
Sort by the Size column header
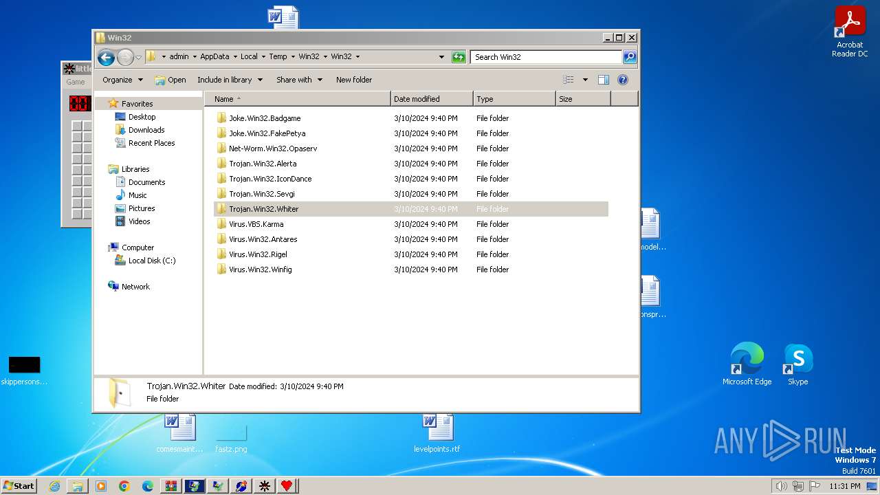click(x=583, y=99)
